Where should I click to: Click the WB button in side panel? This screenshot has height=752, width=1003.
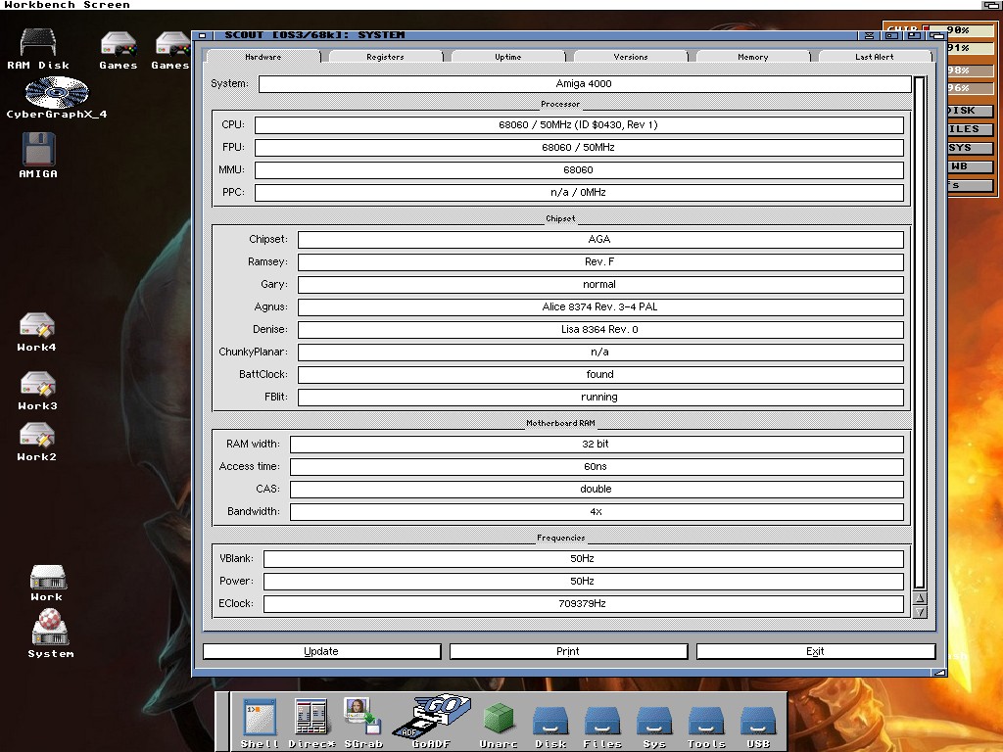pos(969,166)
